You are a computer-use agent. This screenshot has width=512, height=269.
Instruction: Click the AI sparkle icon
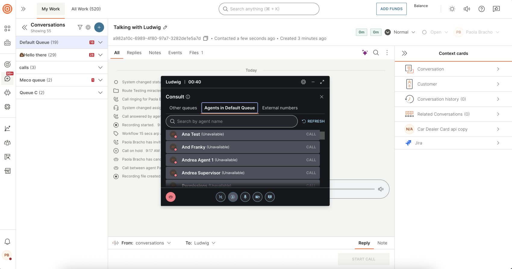[x=365, y=53]
